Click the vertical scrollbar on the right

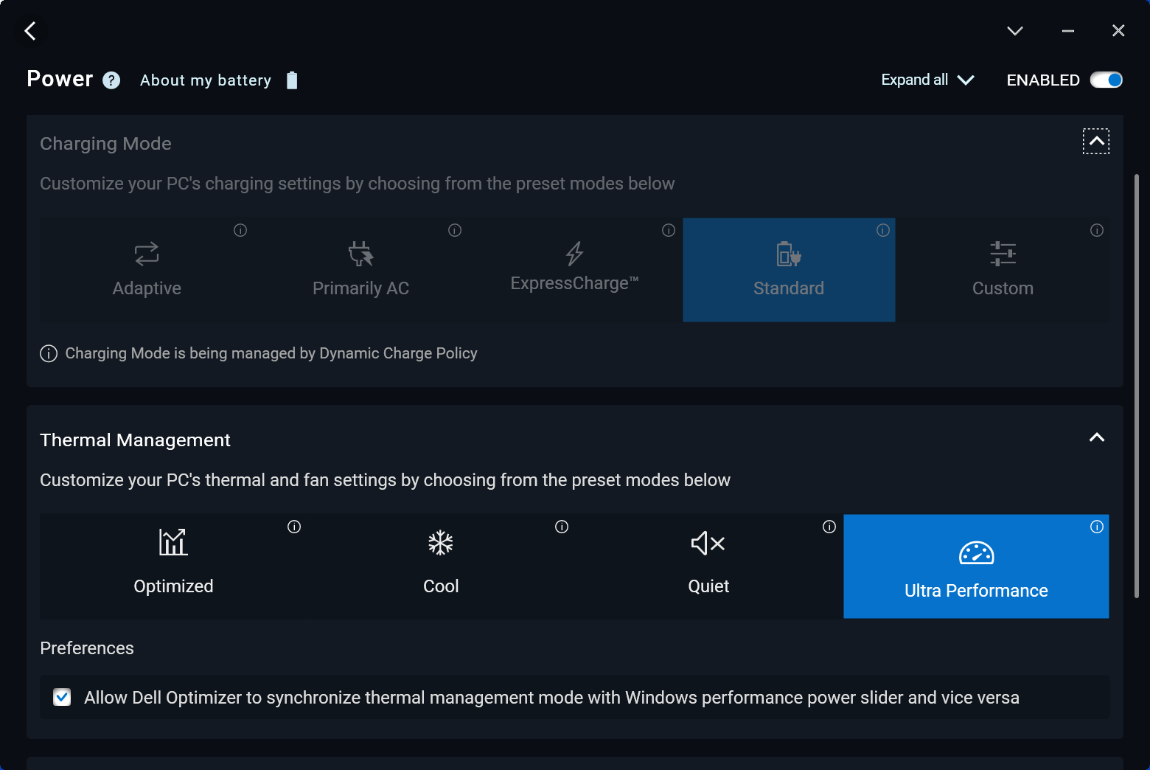1137,385
